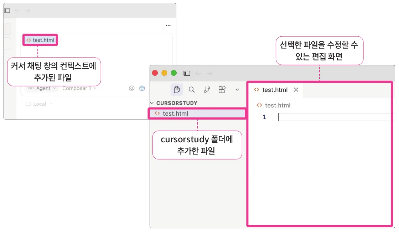399x232 pixels.
Task: Navigate back in the editor window
Action: coord(198,73)
